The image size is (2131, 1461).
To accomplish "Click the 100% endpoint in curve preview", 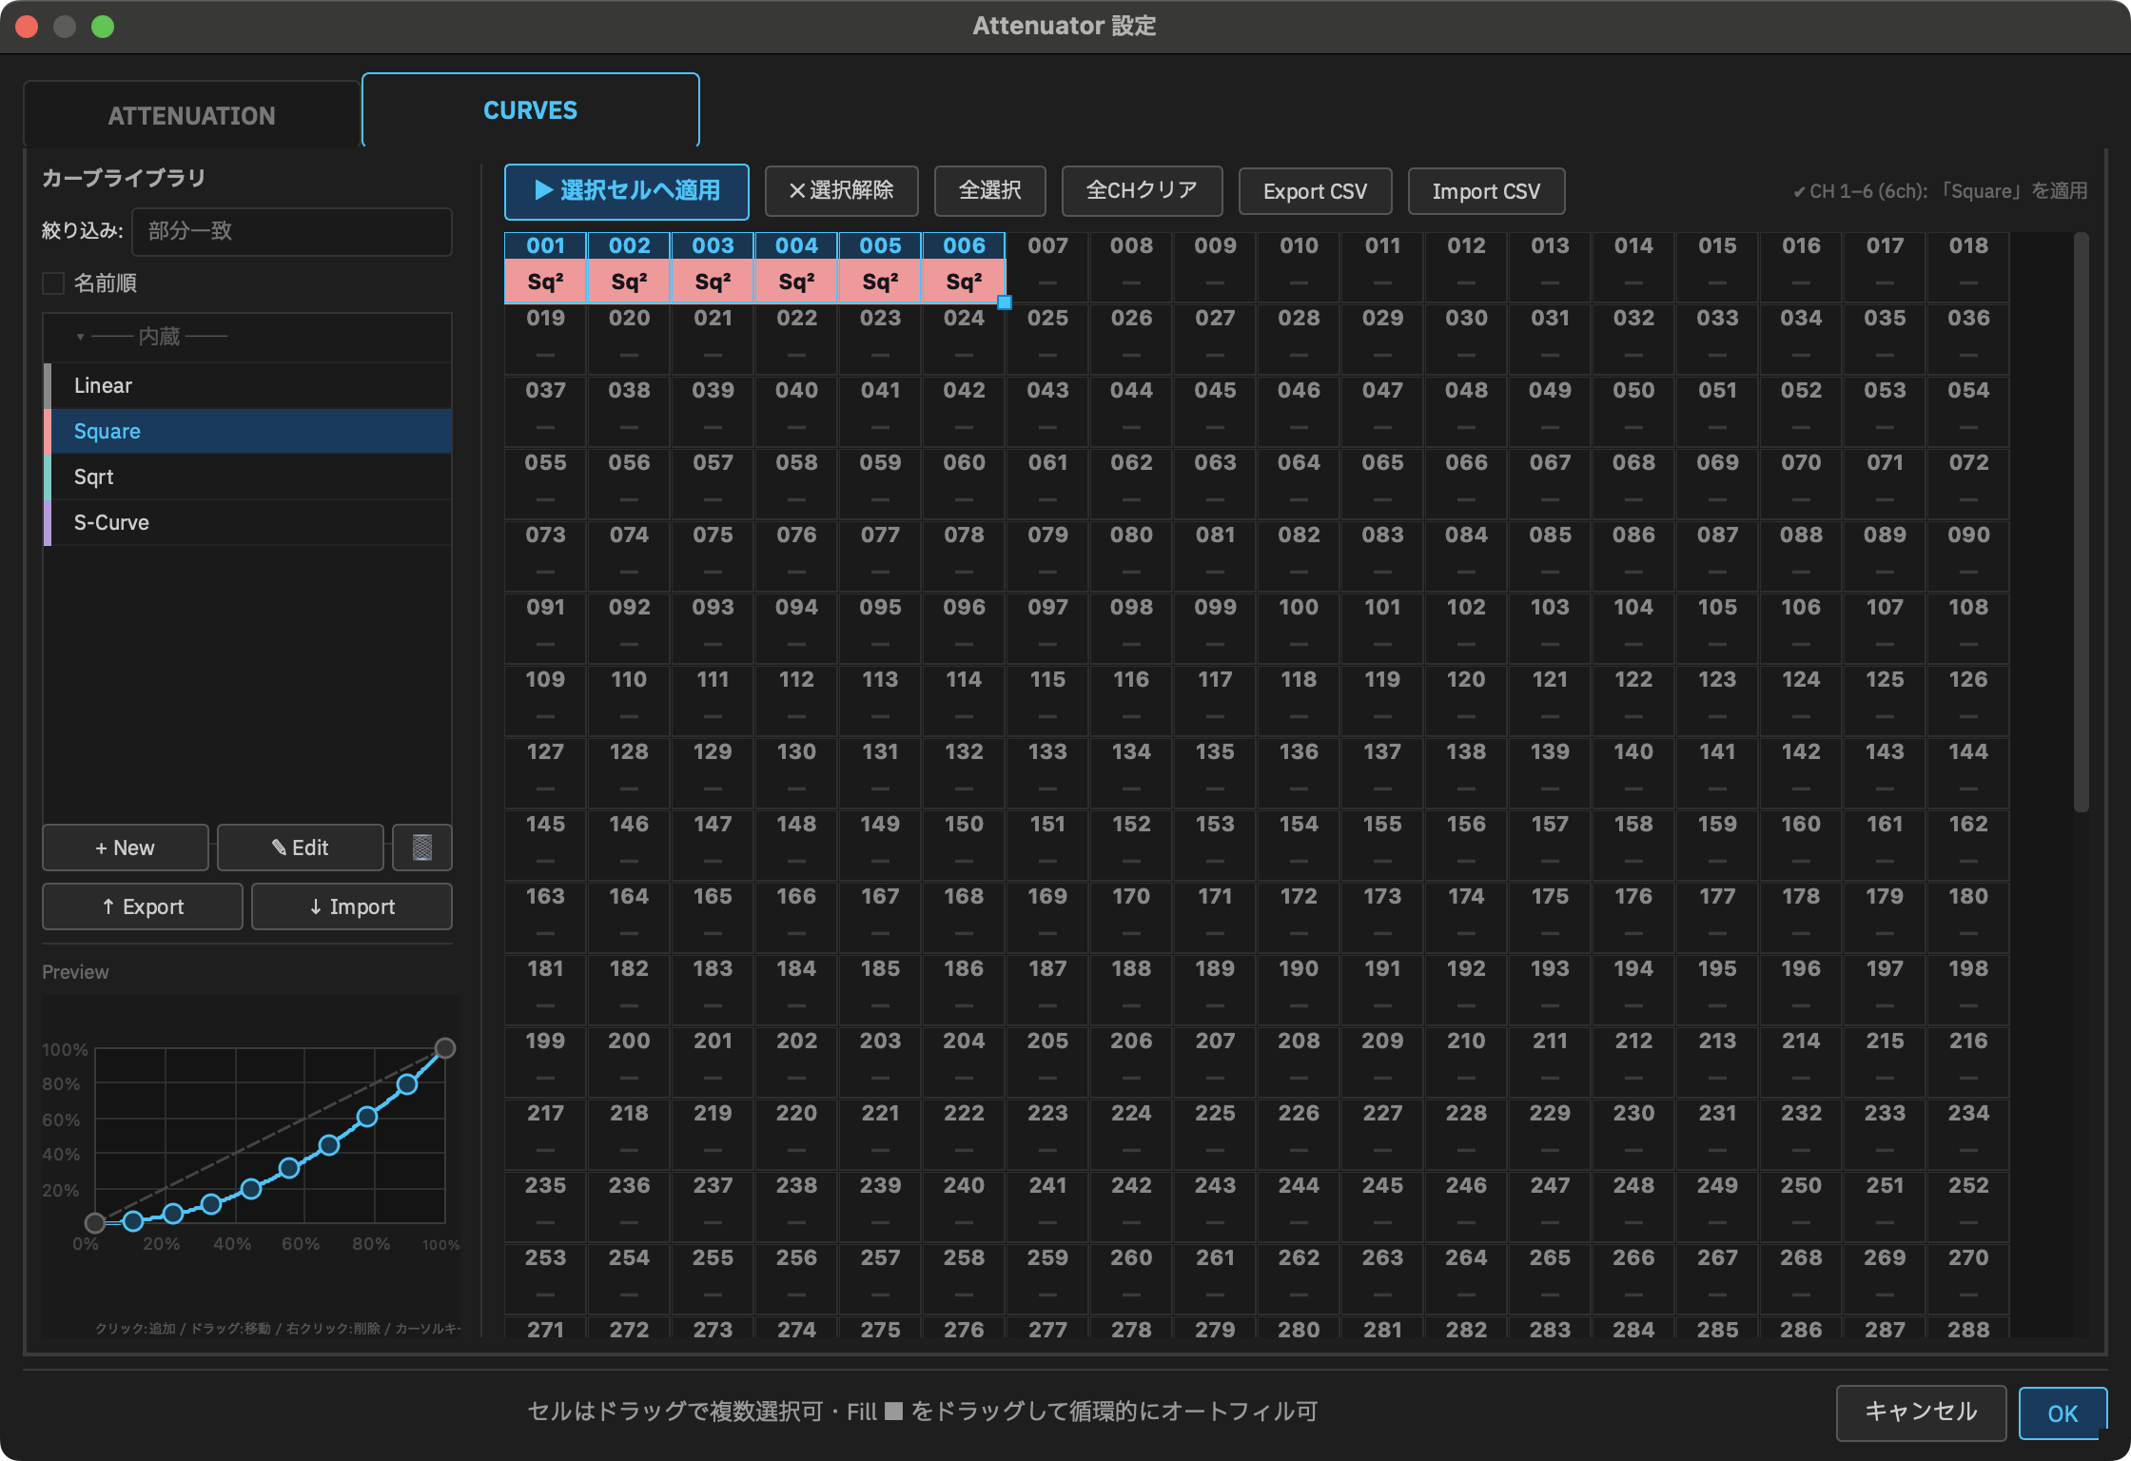I will (x=444, y=1048).
